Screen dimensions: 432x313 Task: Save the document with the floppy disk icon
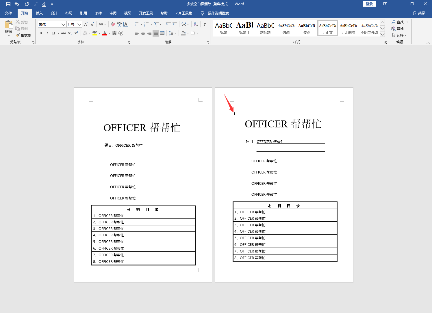(x=8, y=4)
